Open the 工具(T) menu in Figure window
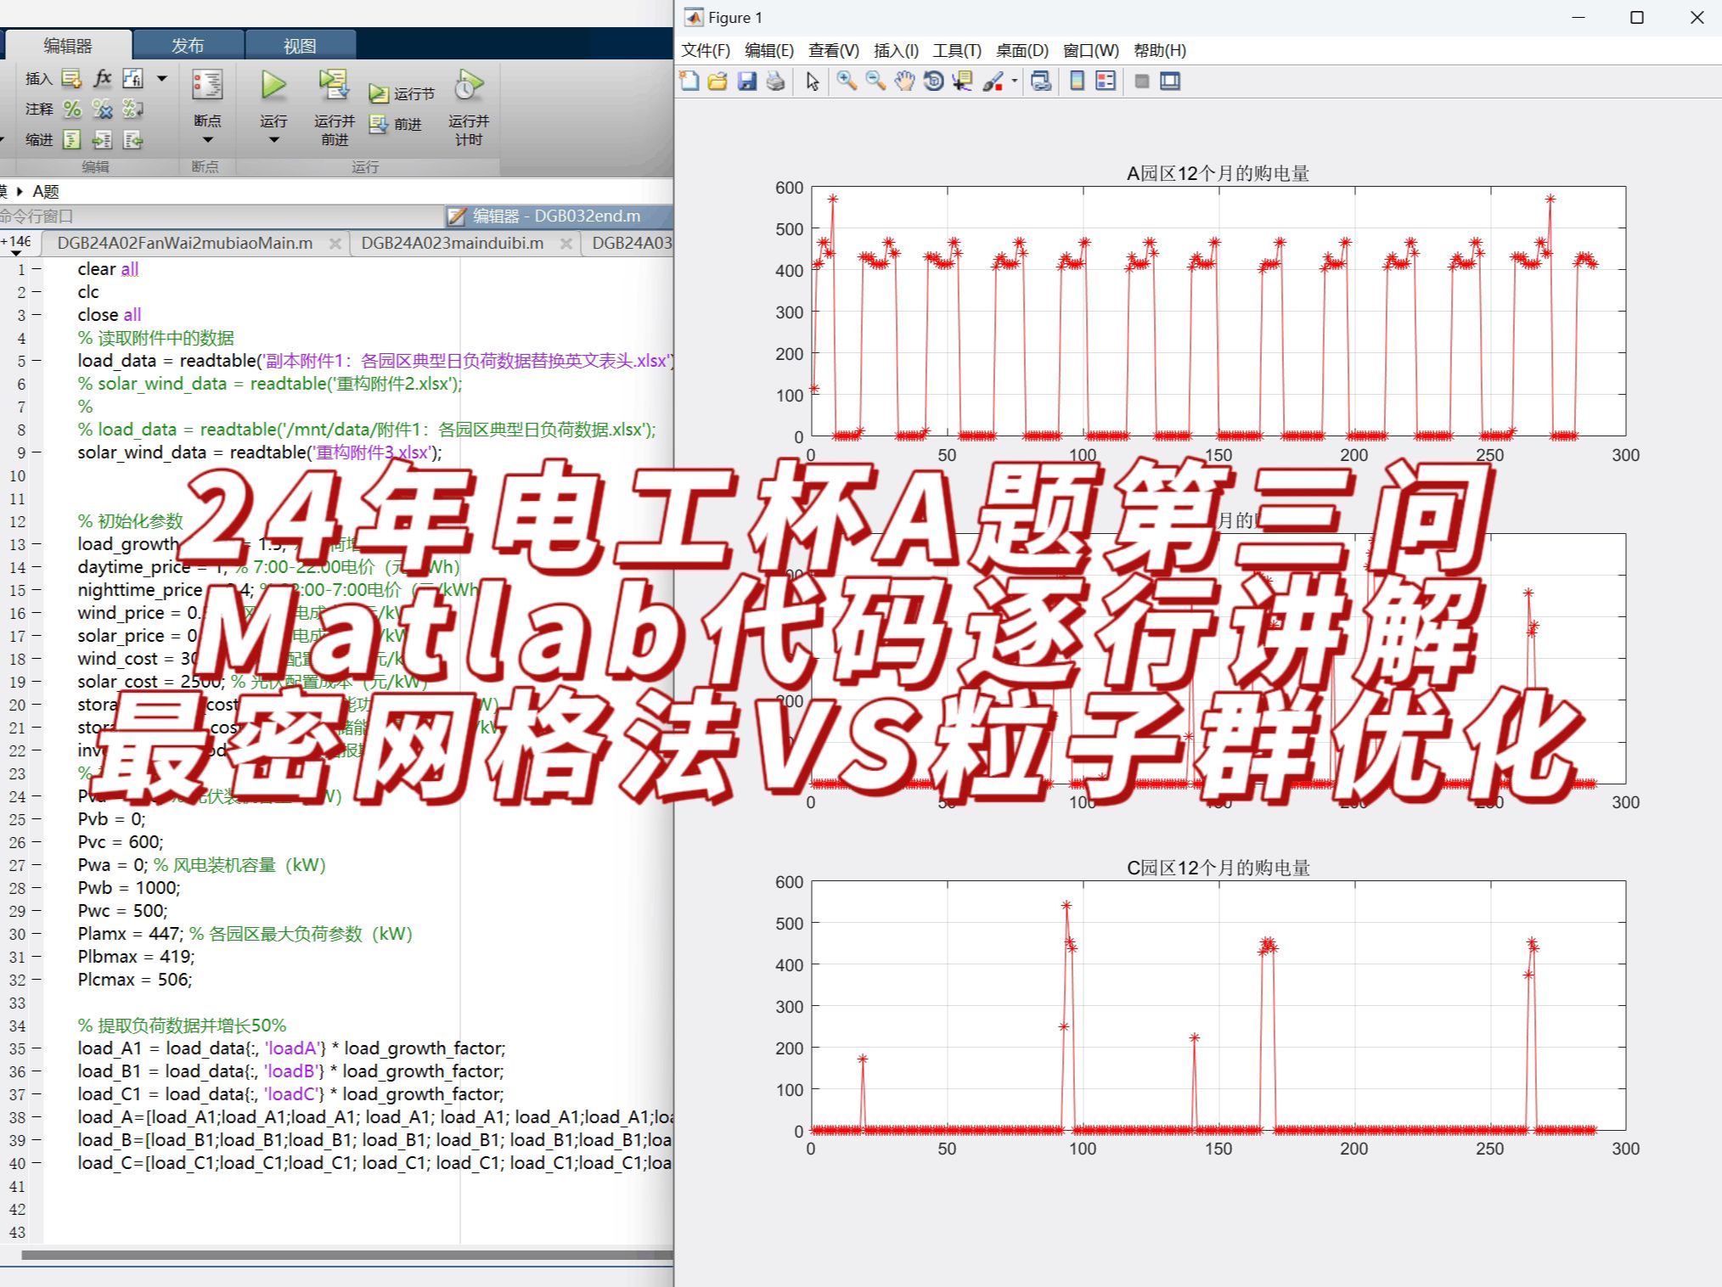This screenshot has width=1722, height=1287. [956, 51]
